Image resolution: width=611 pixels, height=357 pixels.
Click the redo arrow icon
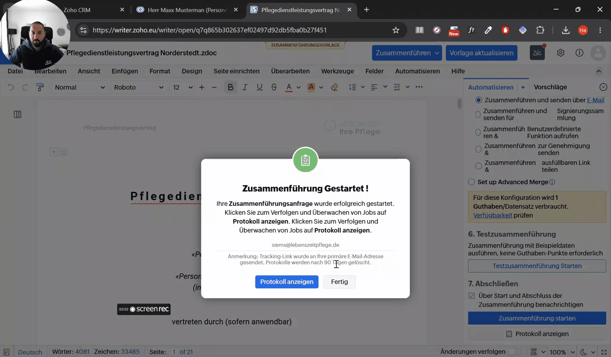pos(25,87)
